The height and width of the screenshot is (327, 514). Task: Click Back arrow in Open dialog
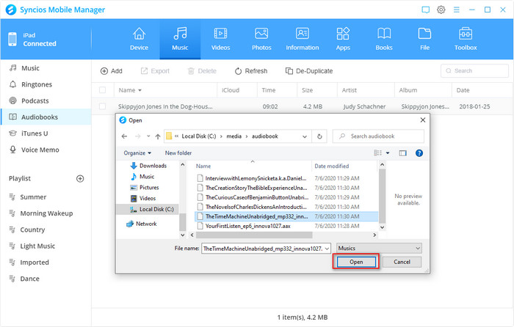click(124, 136)
